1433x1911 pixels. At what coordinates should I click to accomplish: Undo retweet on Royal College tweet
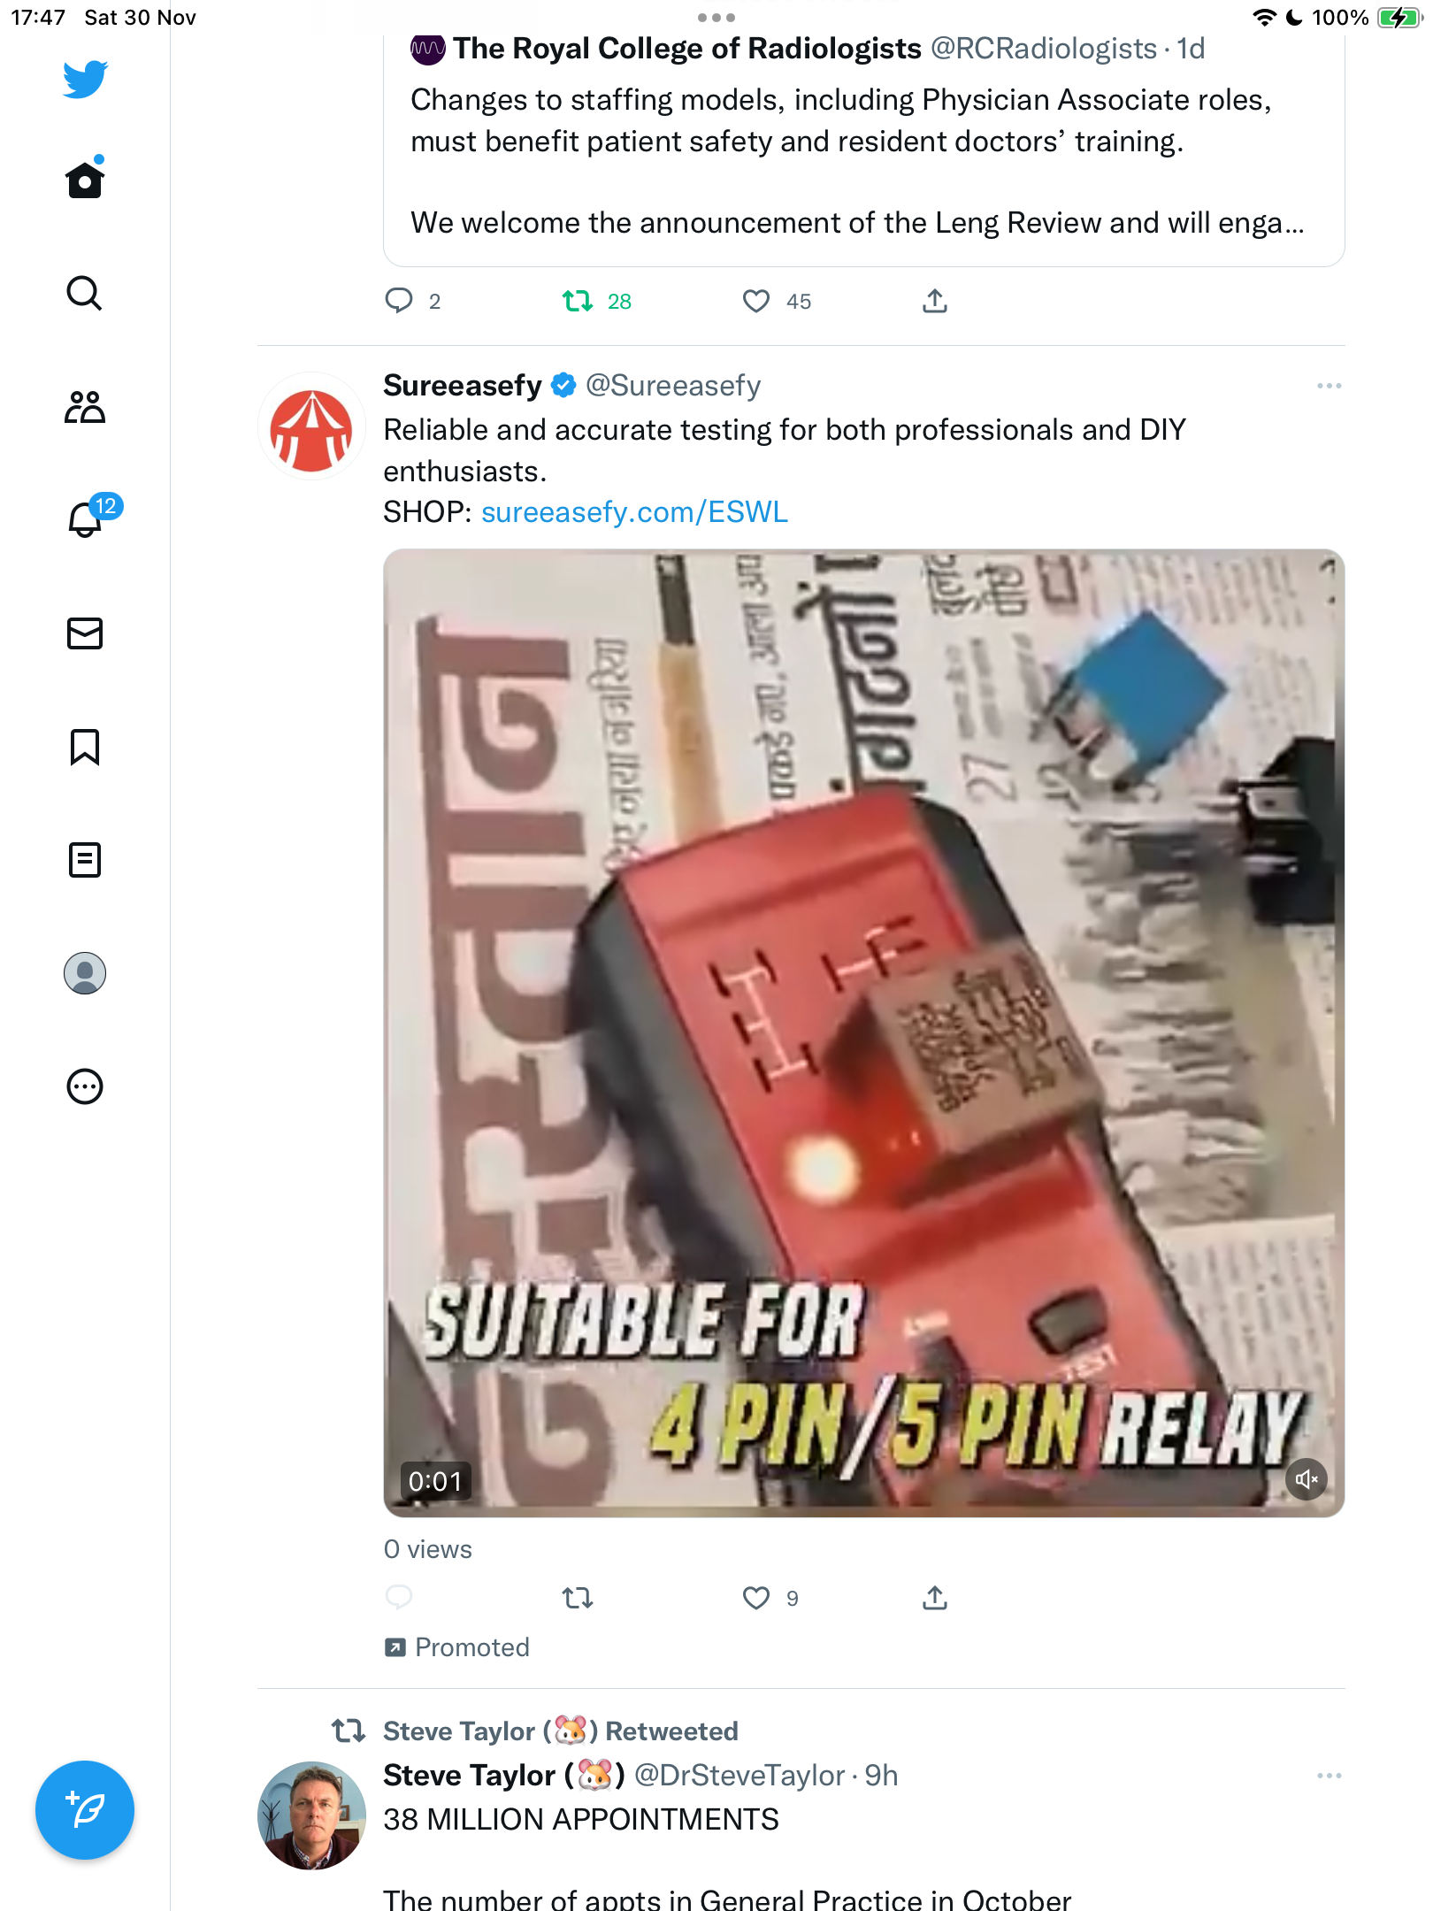578,302
